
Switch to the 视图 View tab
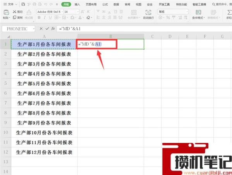coord(139,4)
